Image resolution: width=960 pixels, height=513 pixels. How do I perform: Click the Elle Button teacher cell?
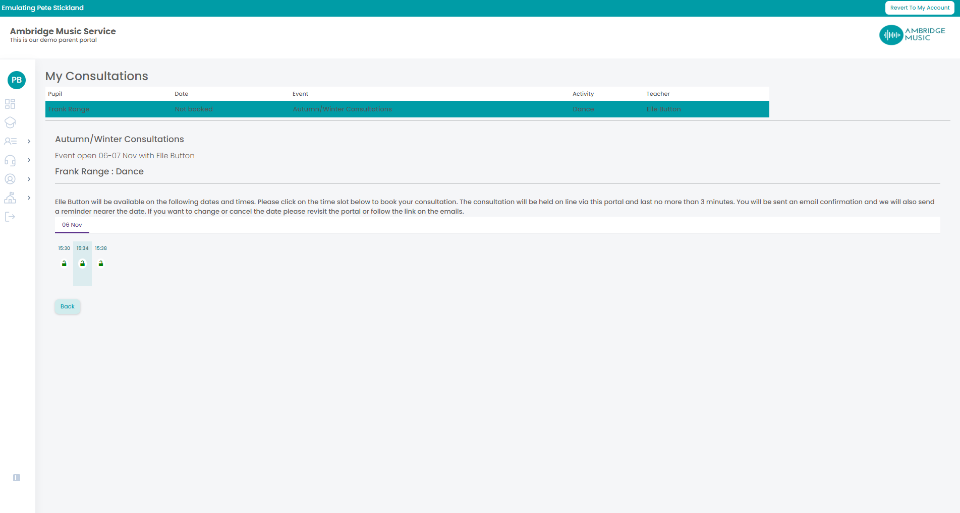(663, 109)
